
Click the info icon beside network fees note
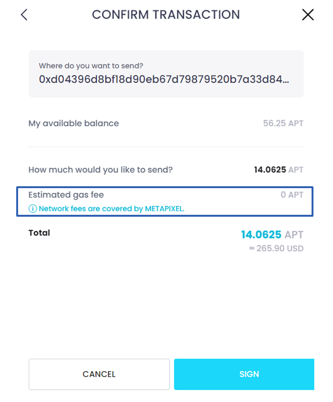click(32, 209)
